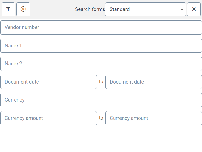Screen dimensions: 202x152
Task: Select the Name 2 text field
Action: click(101, 64)
